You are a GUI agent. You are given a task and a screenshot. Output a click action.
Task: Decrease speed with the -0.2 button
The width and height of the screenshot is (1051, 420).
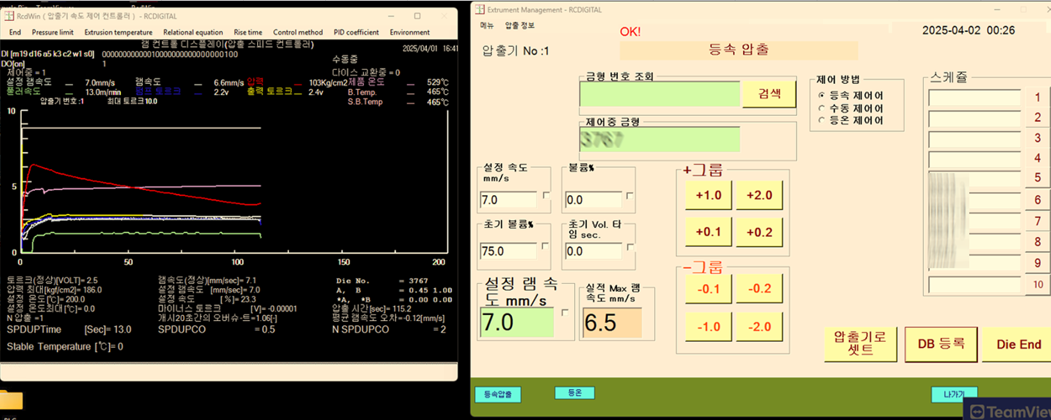[x=758, y=289]
